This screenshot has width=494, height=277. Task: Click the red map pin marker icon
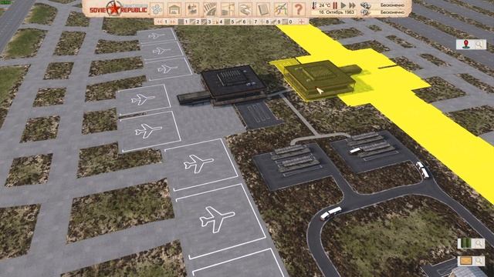click(465, 45)
